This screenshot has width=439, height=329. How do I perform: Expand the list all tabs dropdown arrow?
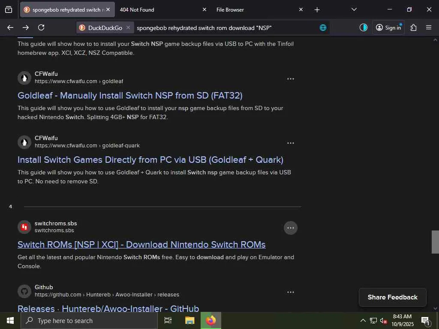tap(354, 9)
